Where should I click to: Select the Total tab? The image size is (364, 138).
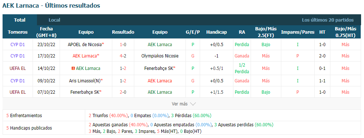click(x=20, y=20)
